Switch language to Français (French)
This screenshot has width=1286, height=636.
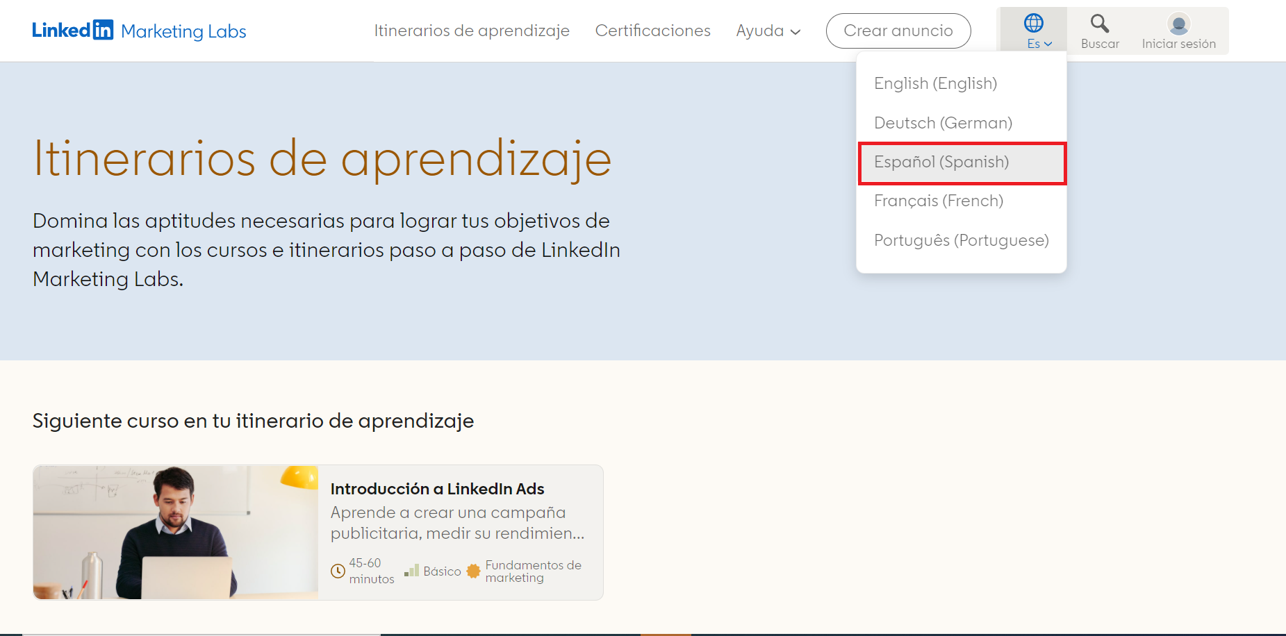tap(939, 201)
